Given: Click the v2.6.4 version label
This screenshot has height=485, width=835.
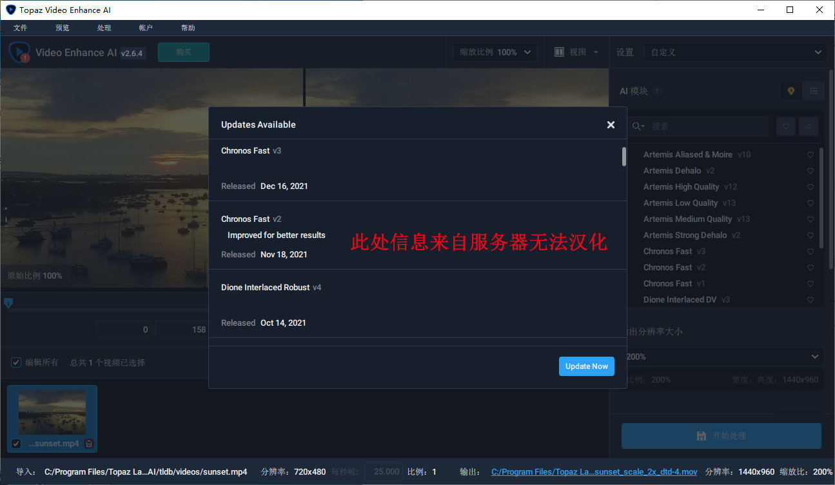Looking at the screenshot, I should 133,53.
